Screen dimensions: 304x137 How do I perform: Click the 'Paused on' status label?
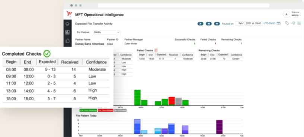tap(228, 24)
